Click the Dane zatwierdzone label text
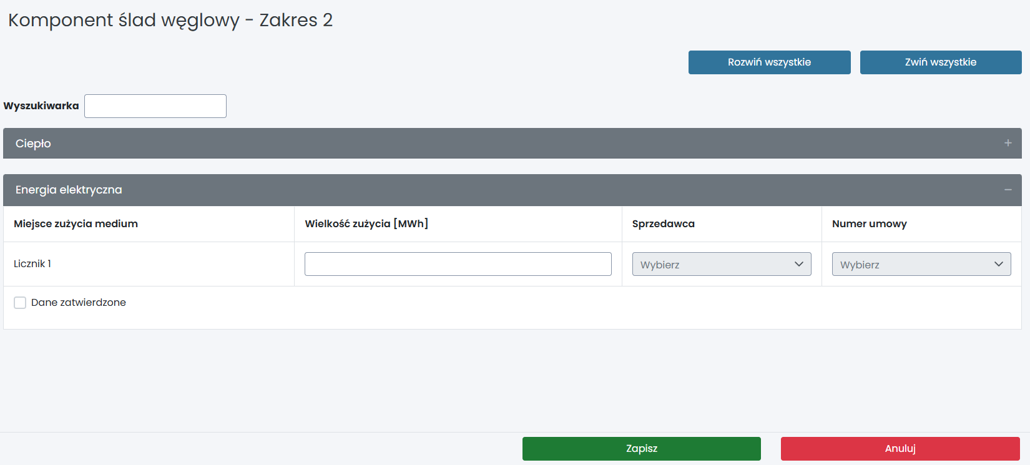Screen dimensions: 1030x465 pyautogui.click(x=79, y=303)
